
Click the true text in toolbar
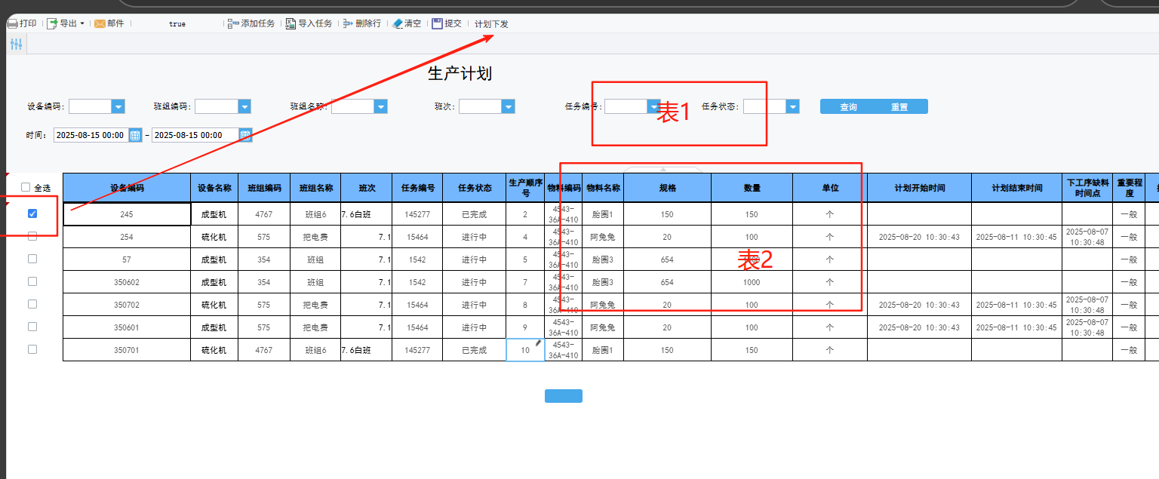click(177, 24)
